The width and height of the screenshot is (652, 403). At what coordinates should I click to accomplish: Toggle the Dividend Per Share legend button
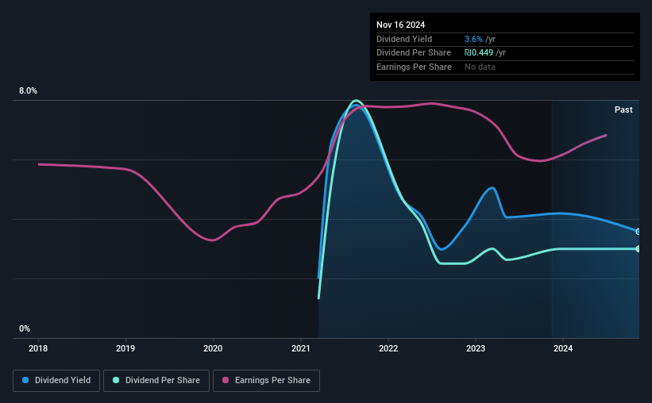[x=156, y=381]
